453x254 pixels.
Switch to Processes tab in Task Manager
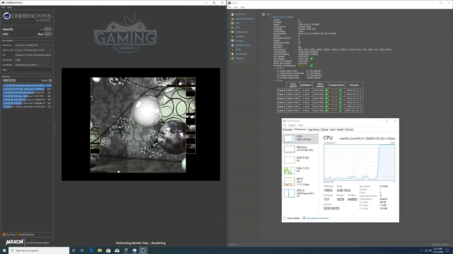(287, 130)
